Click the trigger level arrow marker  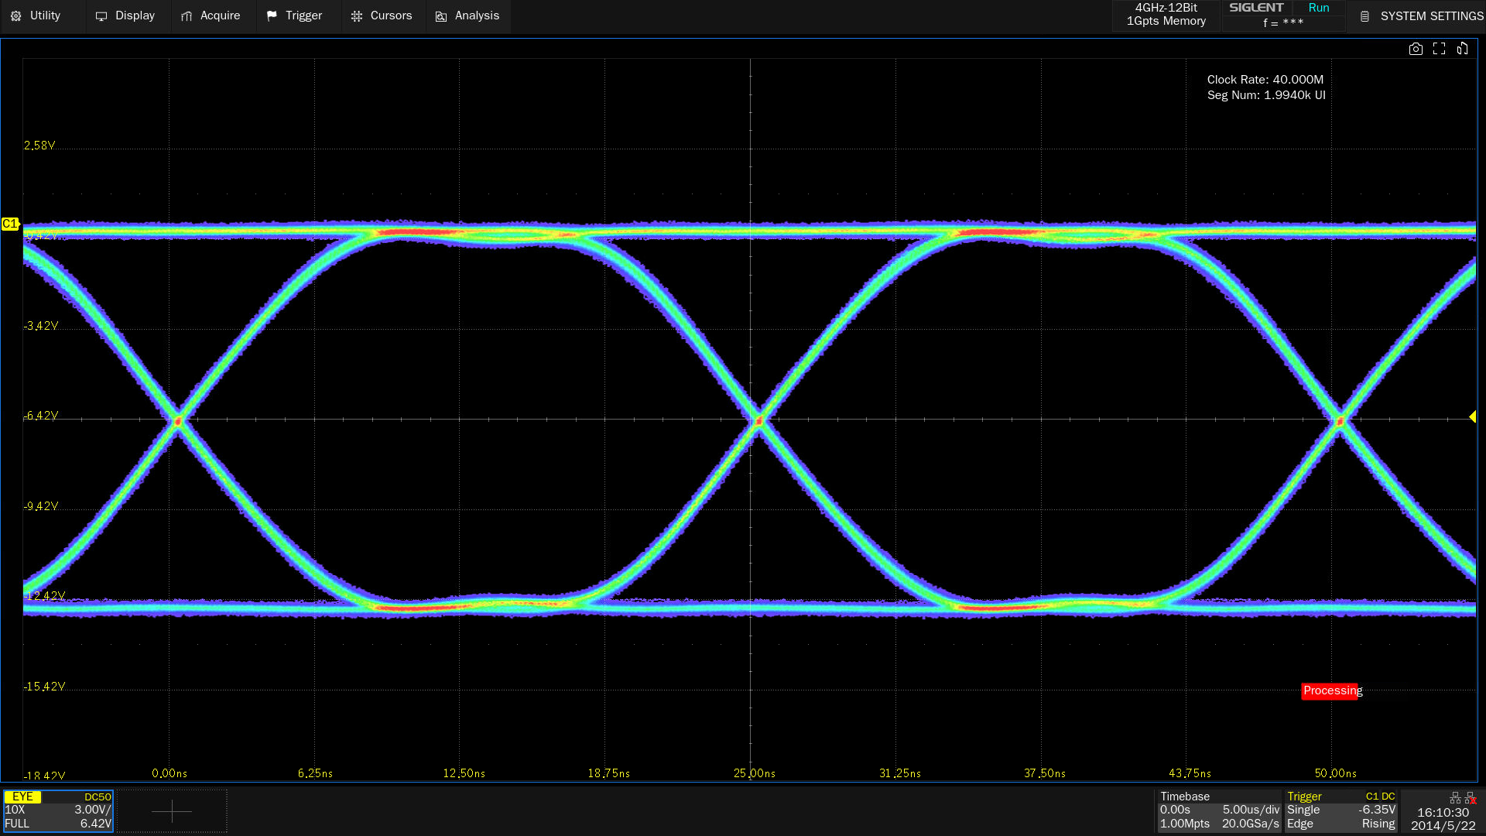click(1472, 417)
